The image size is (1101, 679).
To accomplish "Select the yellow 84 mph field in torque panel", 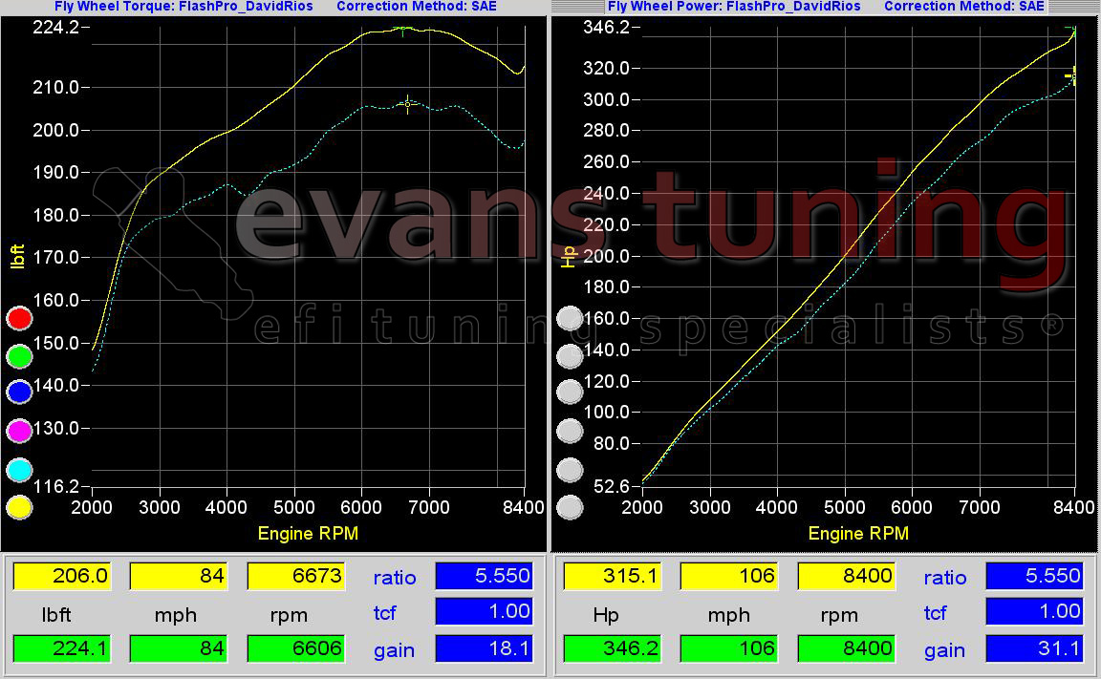I will (x=179, y=576).
